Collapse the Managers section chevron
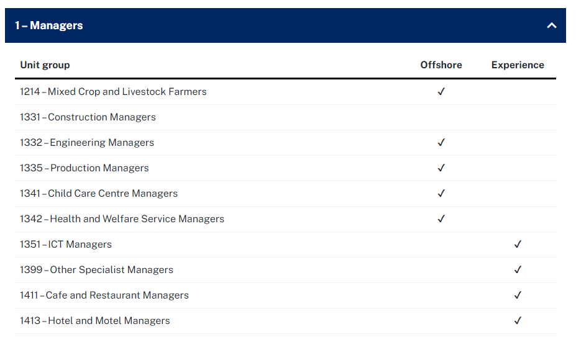The width and height of the screenshot is (576, 342). pyautogui.click(x=551, y=25)
